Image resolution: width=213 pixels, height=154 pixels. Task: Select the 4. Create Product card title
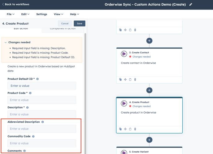coord(139,102)
